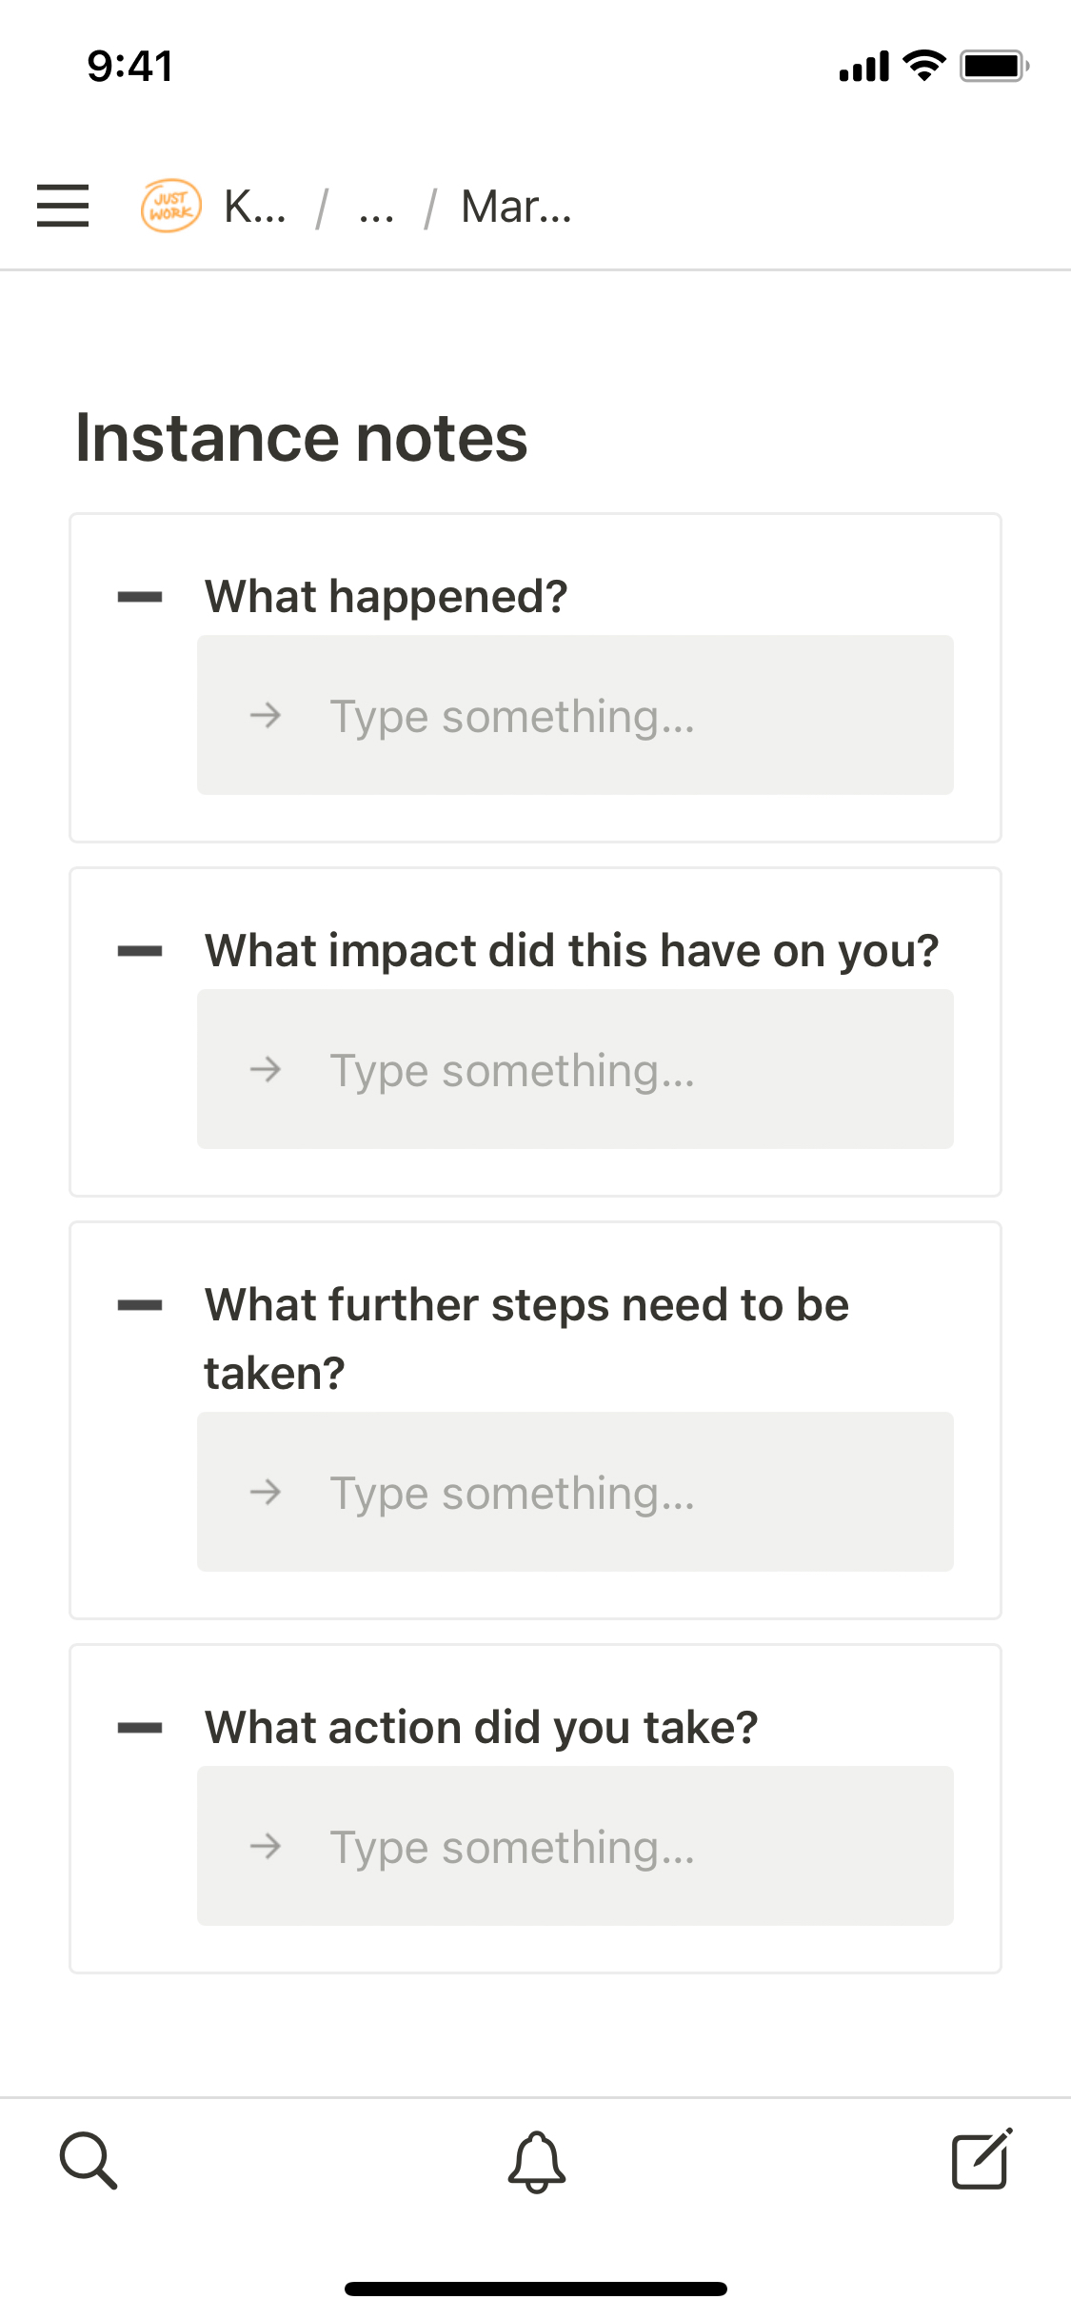Expand the hidden "..." breadcrumb path
Viewport: 1071px width, 2319px height.
[376, 207]
